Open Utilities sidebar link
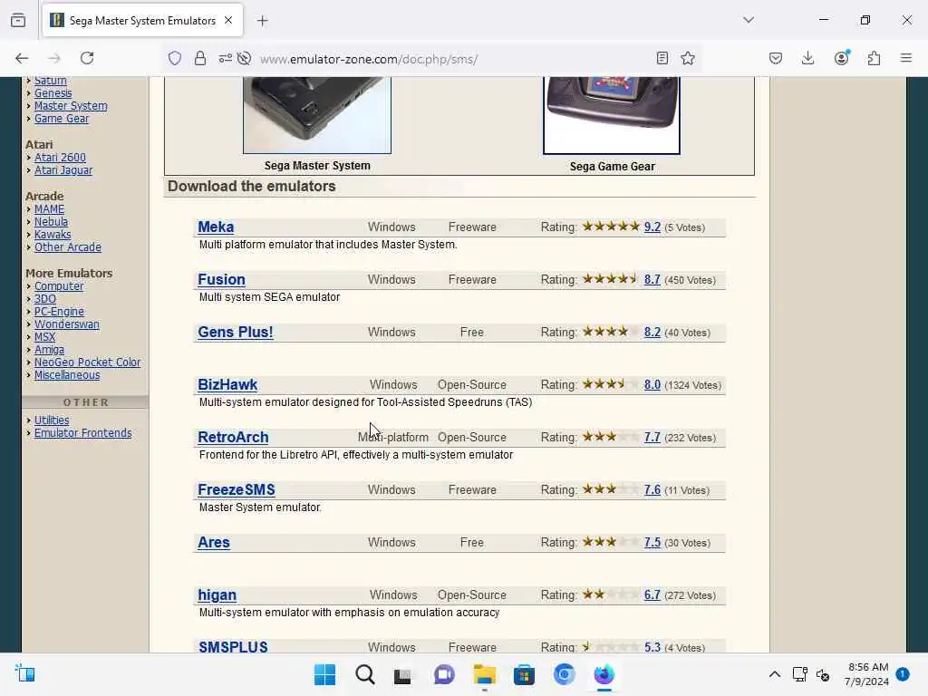This screenshot has width=928, height=696. point(52,420)
